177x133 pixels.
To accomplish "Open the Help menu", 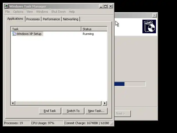I will pos(72,12).
